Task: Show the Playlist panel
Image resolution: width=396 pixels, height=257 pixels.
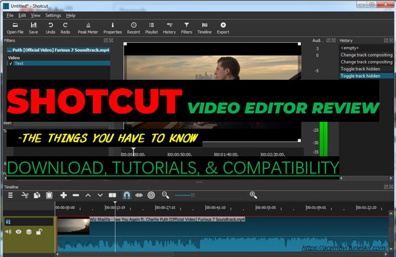Action: 151,28
